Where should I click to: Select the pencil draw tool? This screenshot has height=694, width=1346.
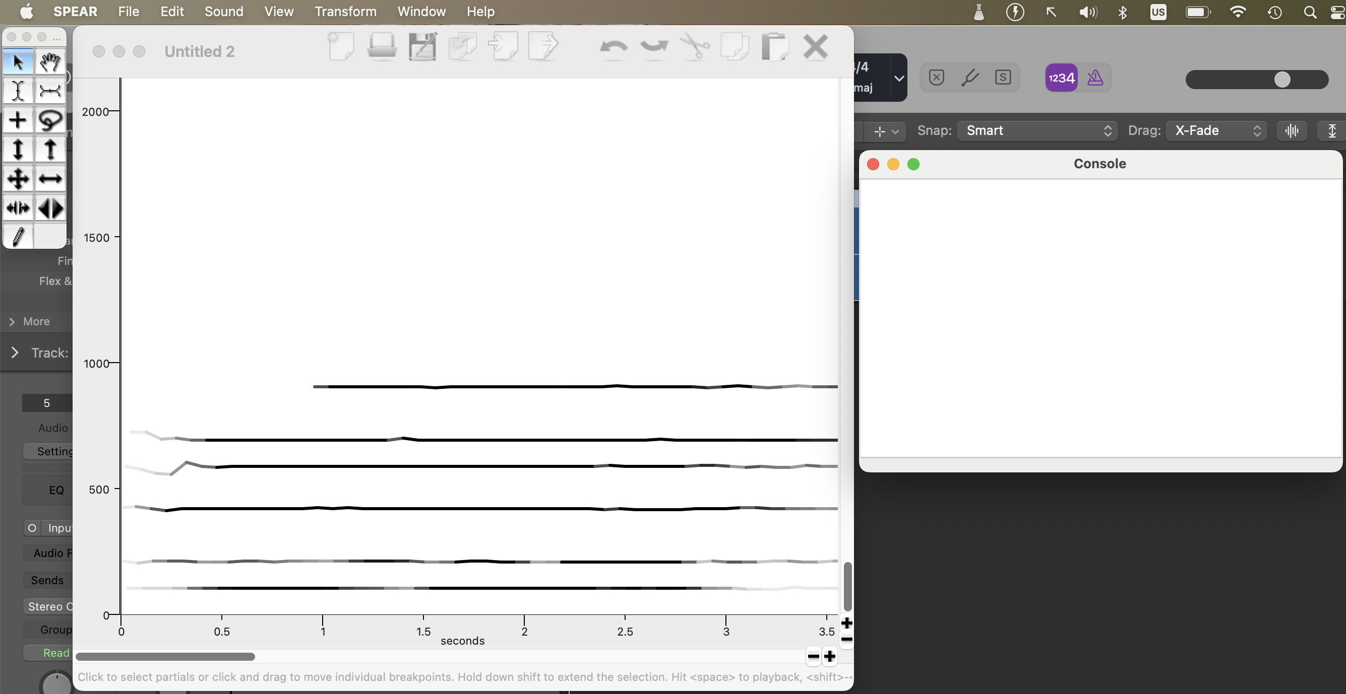click(18, 237)
